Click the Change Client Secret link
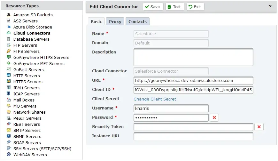 coord(155,99)
